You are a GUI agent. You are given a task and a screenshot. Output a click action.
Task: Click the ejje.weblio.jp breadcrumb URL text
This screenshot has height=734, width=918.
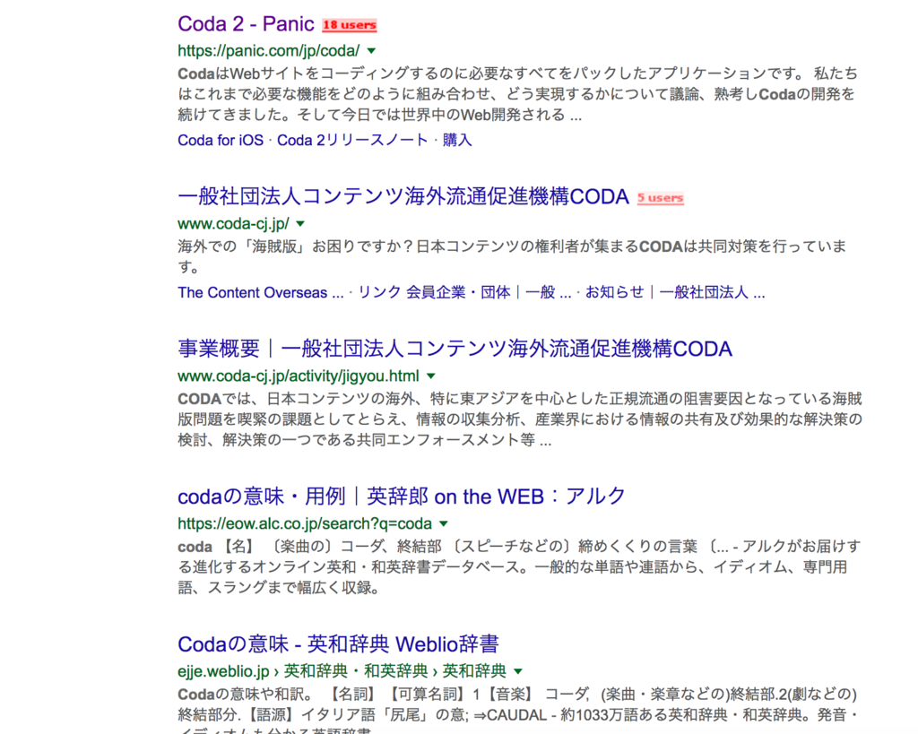point(342,670)
